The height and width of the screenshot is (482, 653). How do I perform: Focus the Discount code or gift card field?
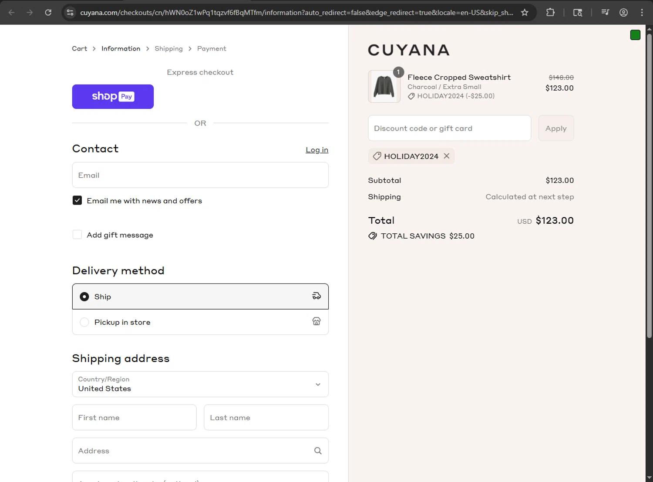coord(449,128)
